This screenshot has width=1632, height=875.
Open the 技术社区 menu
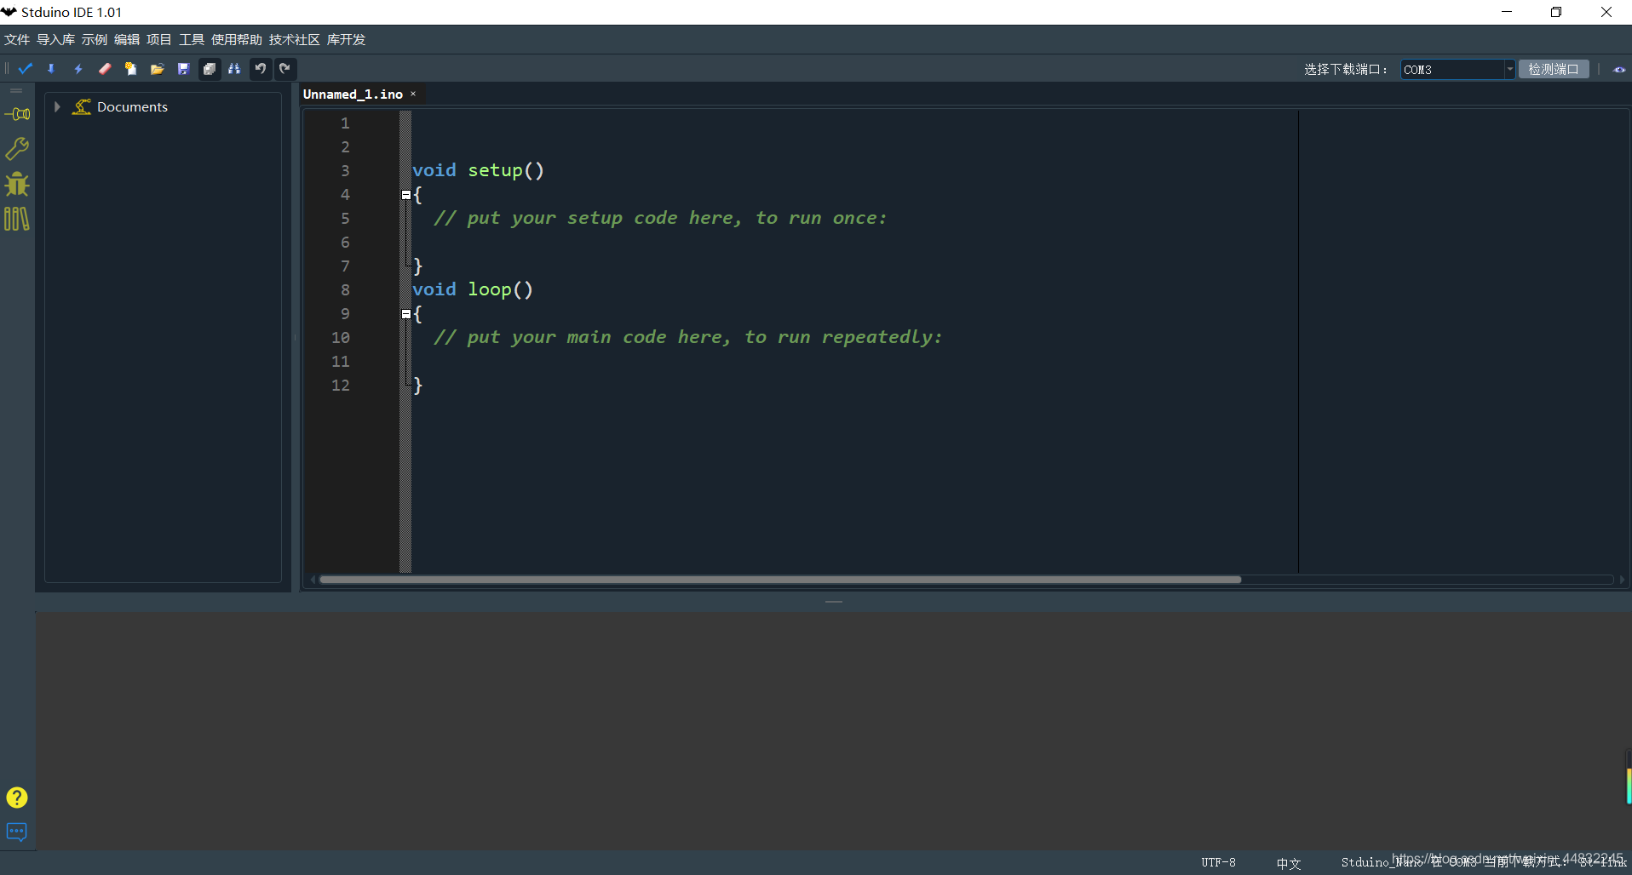pyautogui.click(x=295, y=40)
